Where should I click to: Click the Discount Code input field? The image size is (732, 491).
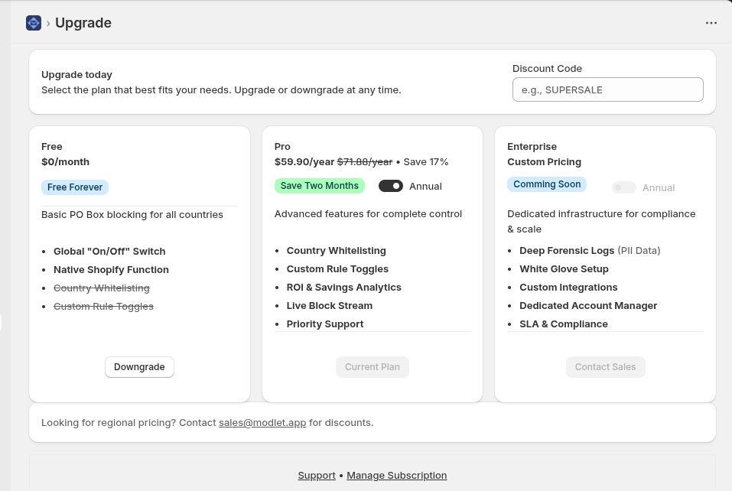(607, 89)
